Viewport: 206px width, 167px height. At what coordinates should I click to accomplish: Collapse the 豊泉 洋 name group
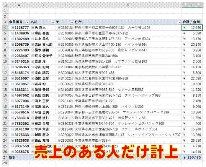[33, 61]
